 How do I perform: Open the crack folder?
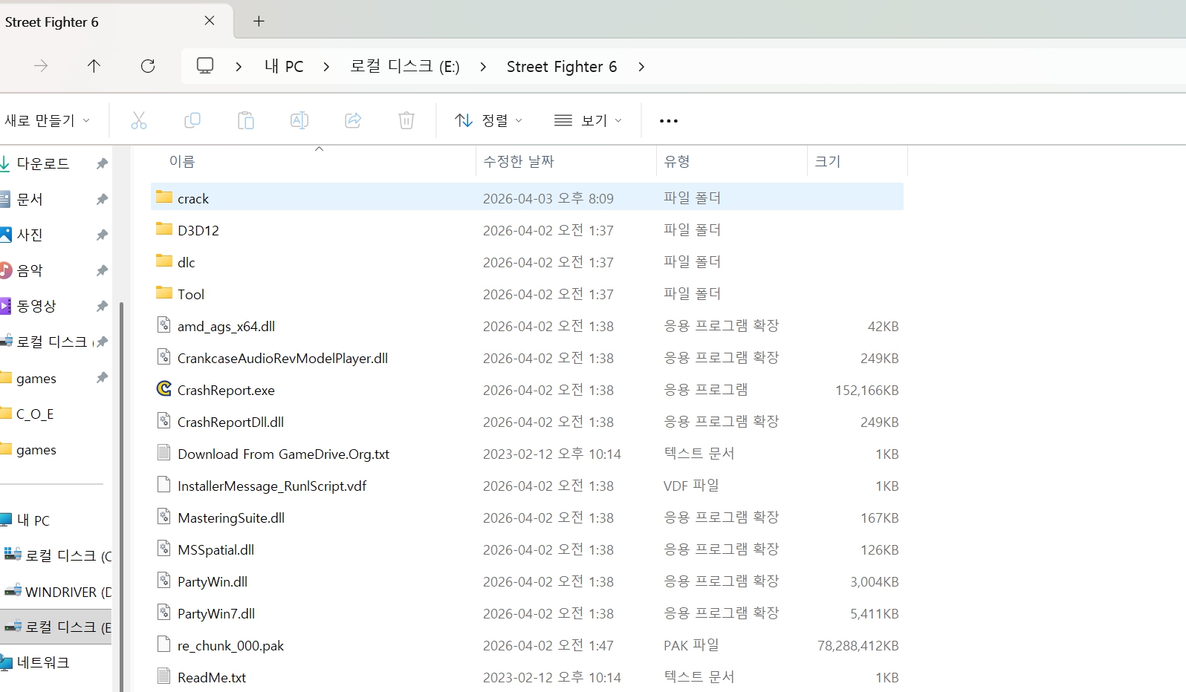[x=193, y=198]
